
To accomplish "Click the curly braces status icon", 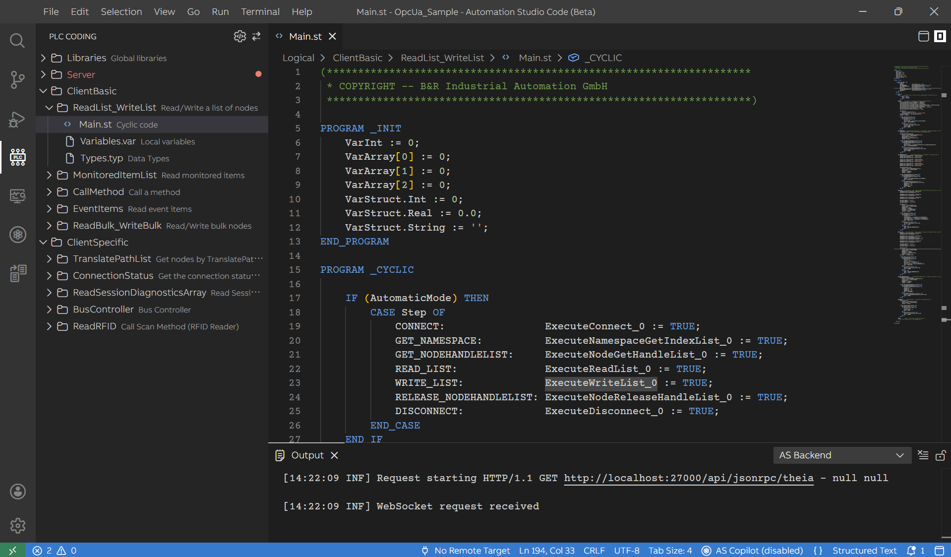I will point(818,550).
